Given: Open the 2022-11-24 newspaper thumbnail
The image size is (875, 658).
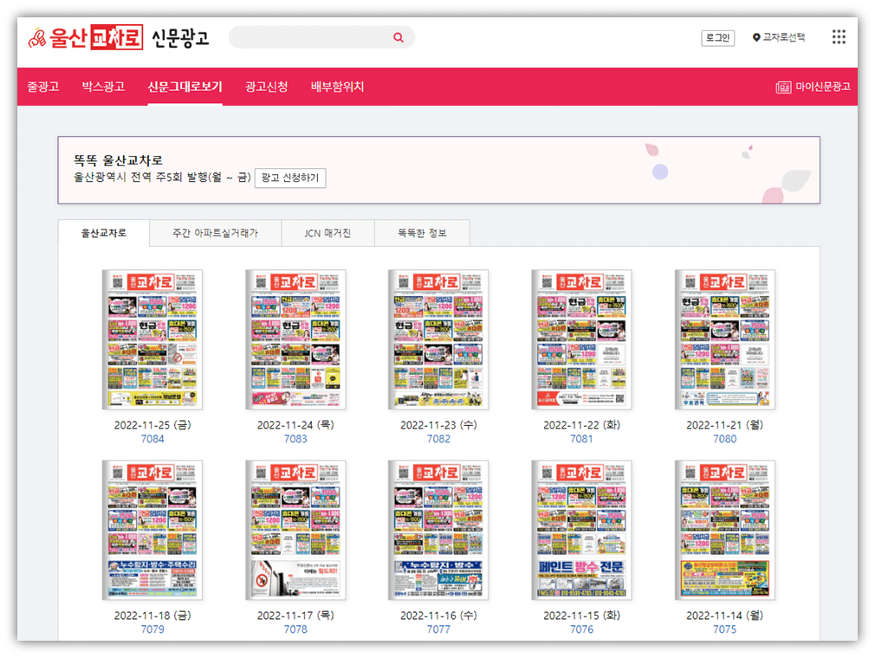Looking at the screenshot, I should 295,339.
